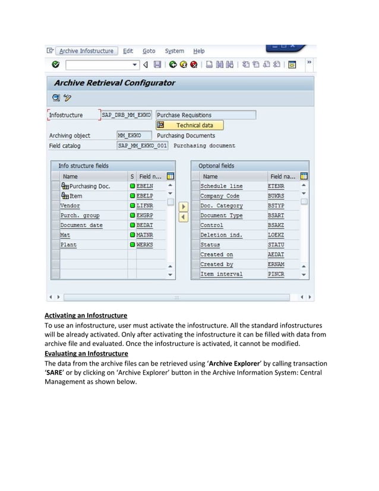Screen dimensions: 379x491
Task: Click the 'MATNR' field name cell
Action: (144, 235)
